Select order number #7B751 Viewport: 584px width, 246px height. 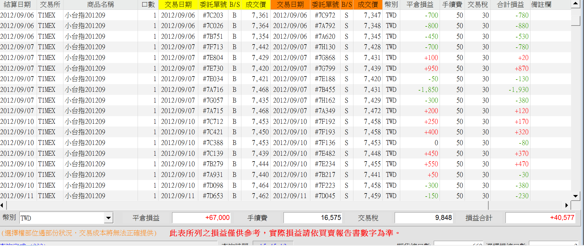click(213, 37)
